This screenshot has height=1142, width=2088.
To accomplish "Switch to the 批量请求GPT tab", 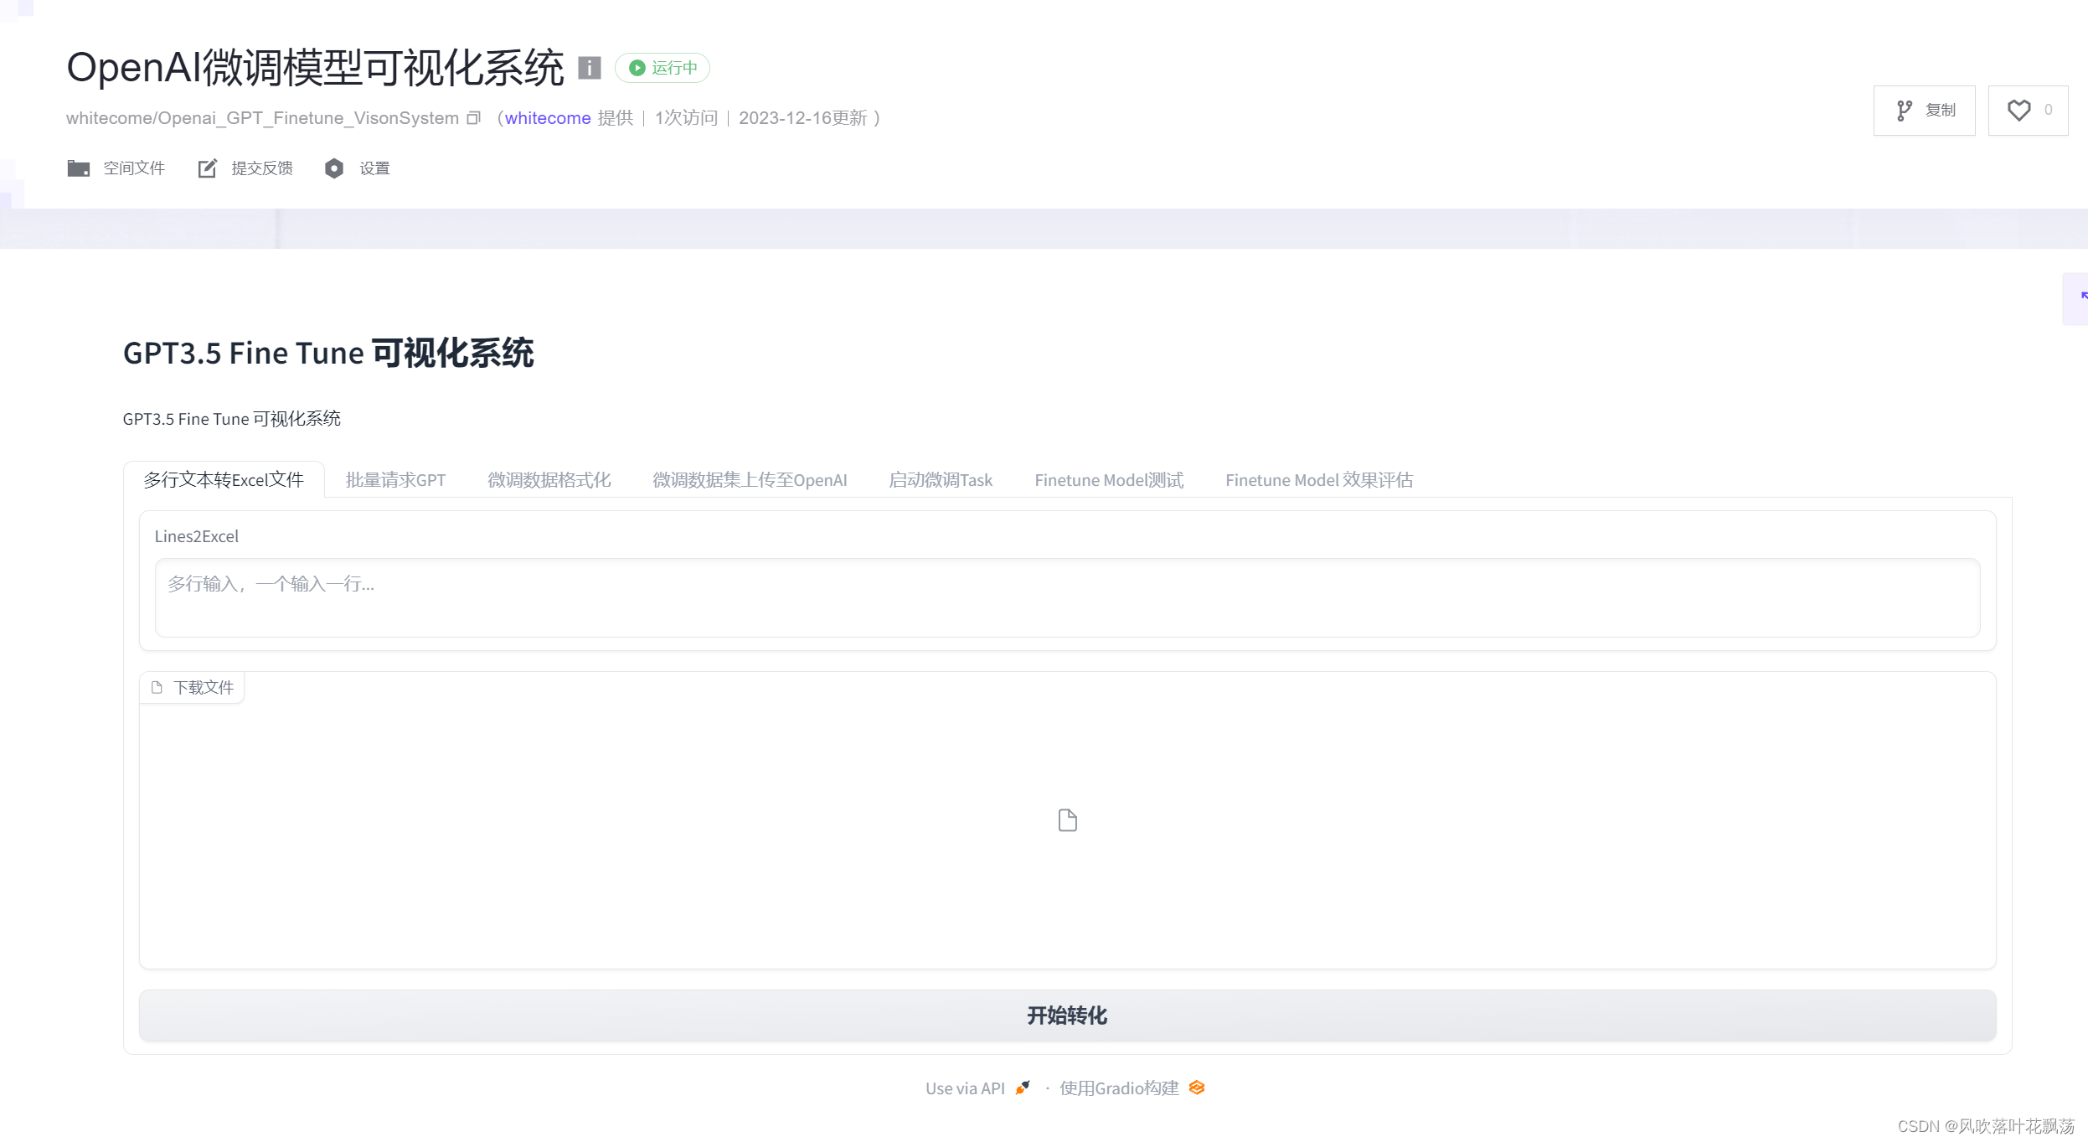I will pyautogui.click(x=396, y=479).
